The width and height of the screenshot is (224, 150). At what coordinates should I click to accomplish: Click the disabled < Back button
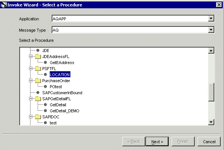point(134,142)
